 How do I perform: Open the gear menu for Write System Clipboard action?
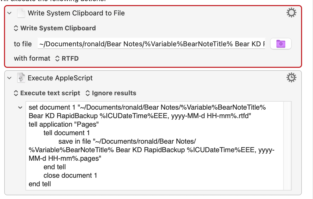click(291, 13)
